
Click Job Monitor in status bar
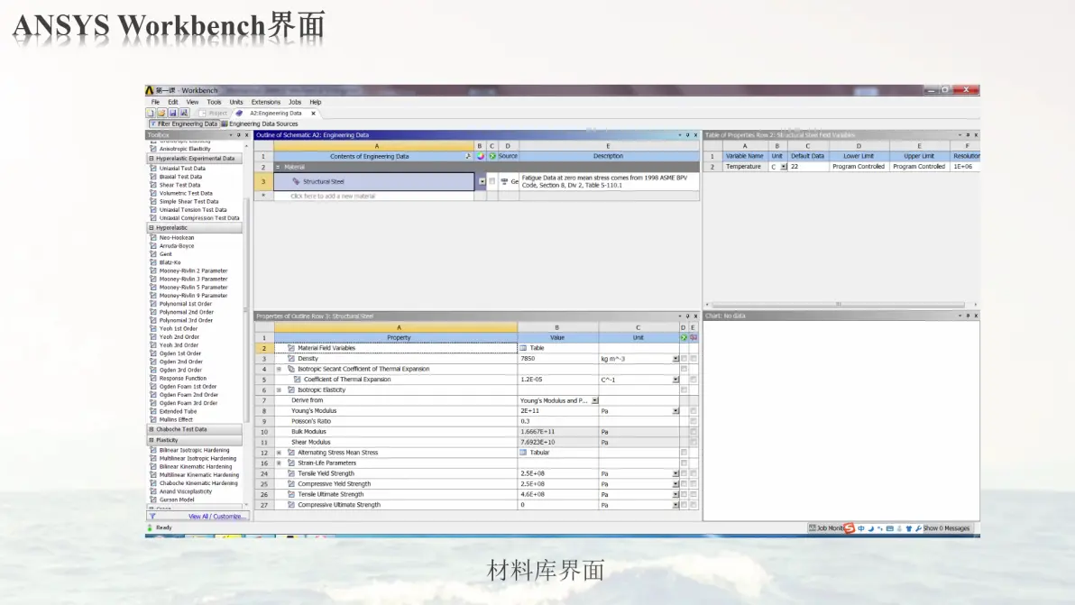click(826, 528)
